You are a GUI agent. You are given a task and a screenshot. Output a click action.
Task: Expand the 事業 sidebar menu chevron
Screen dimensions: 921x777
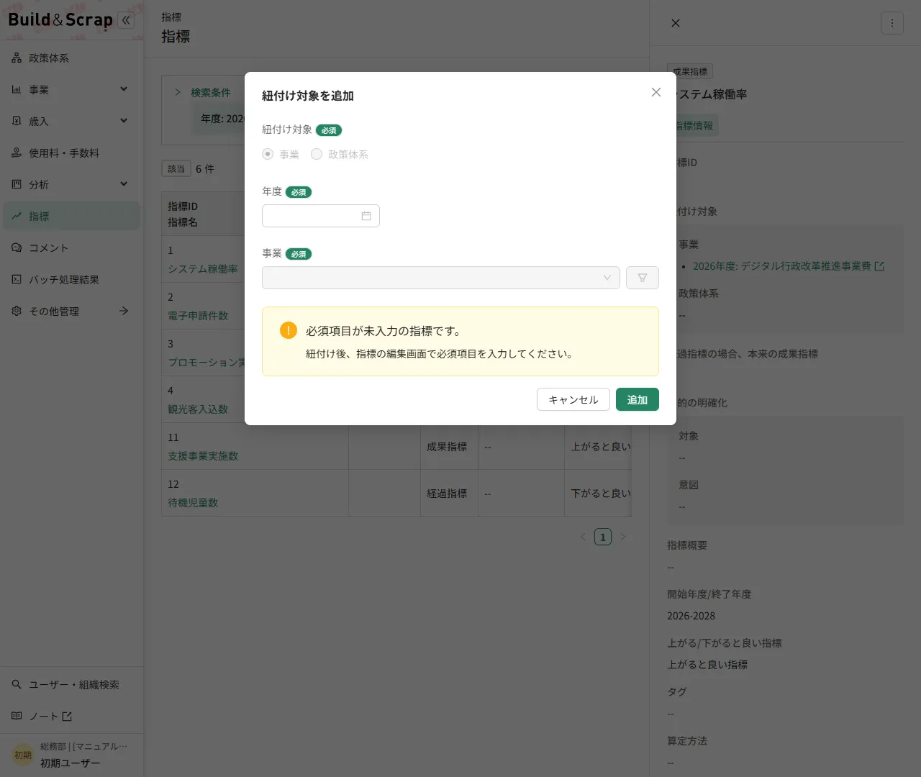(x=124, y=89)
